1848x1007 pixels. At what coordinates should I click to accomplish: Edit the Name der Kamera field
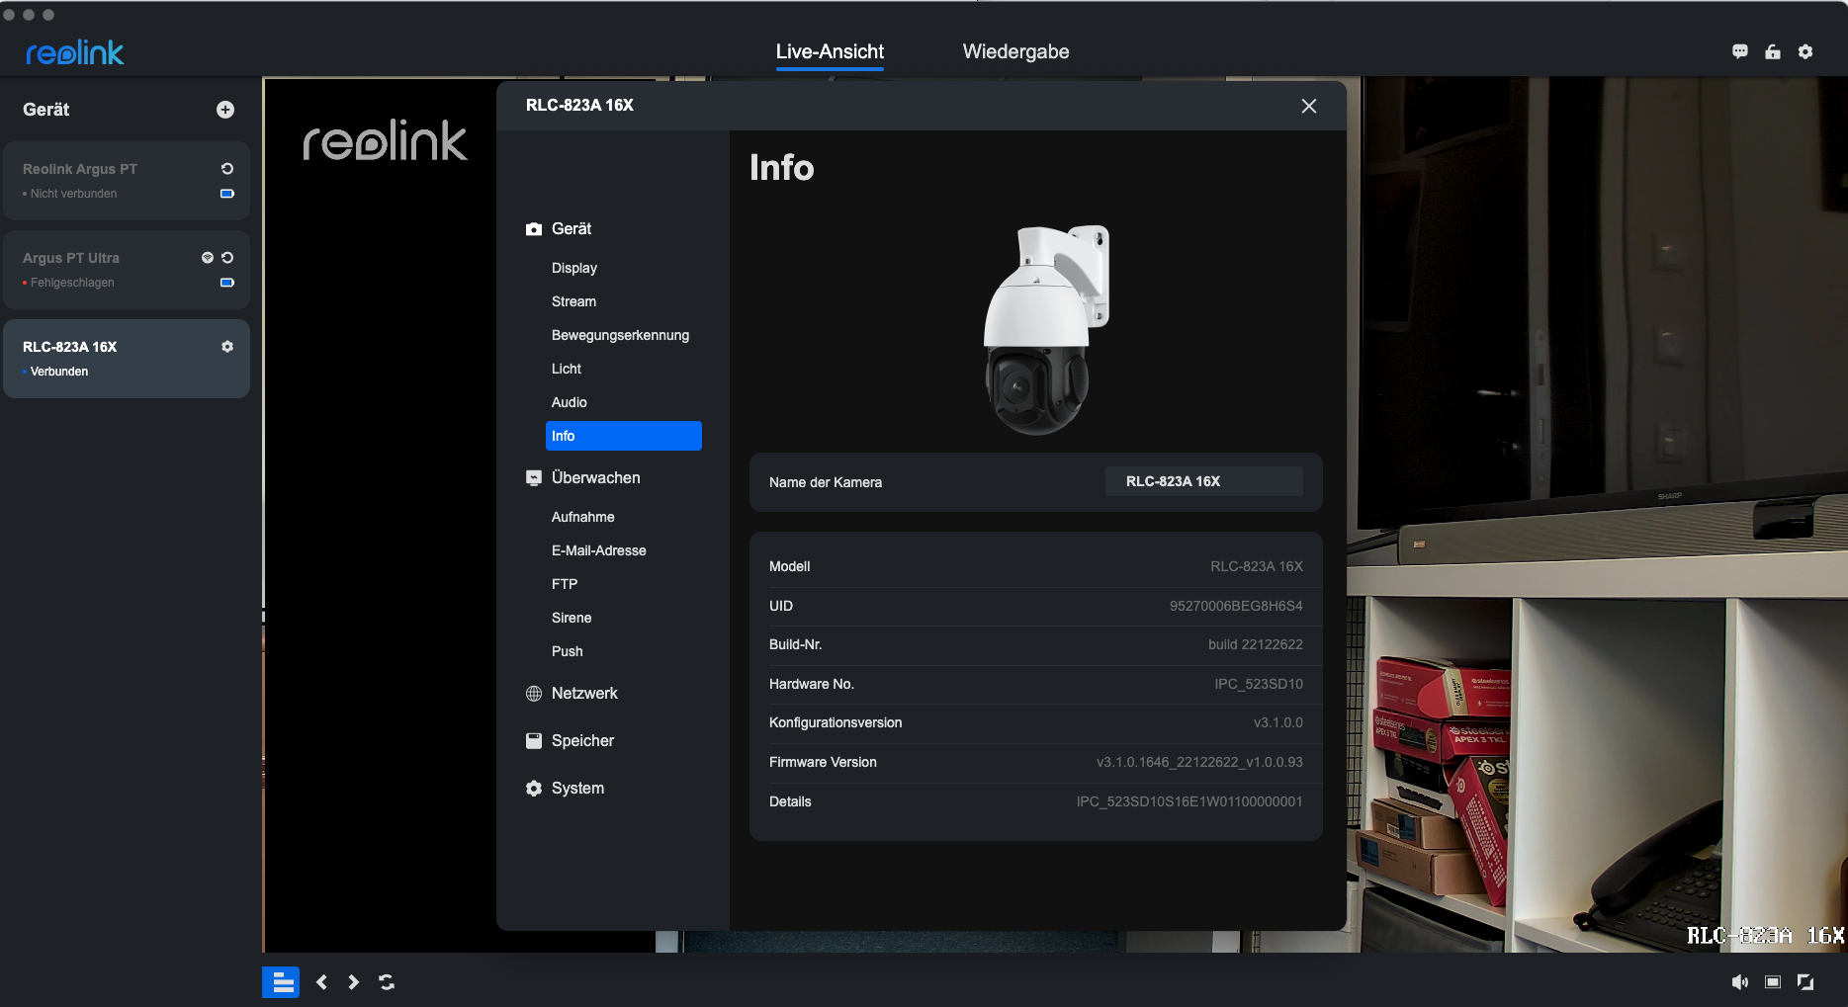[1202, 481]
